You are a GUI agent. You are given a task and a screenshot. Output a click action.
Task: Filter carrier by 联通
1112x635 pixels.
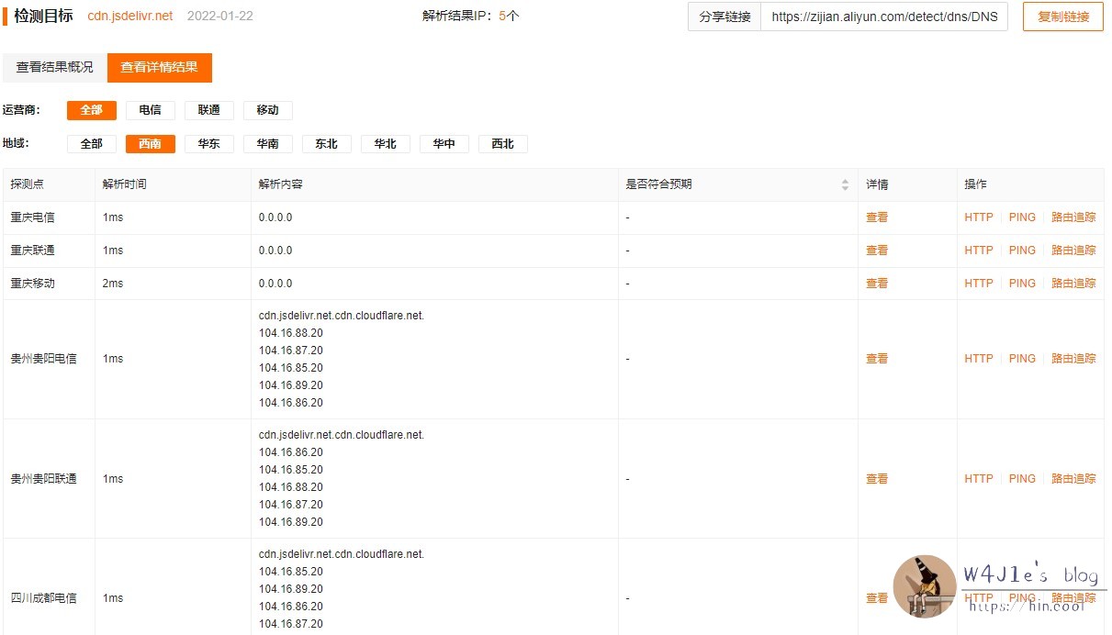209,110
